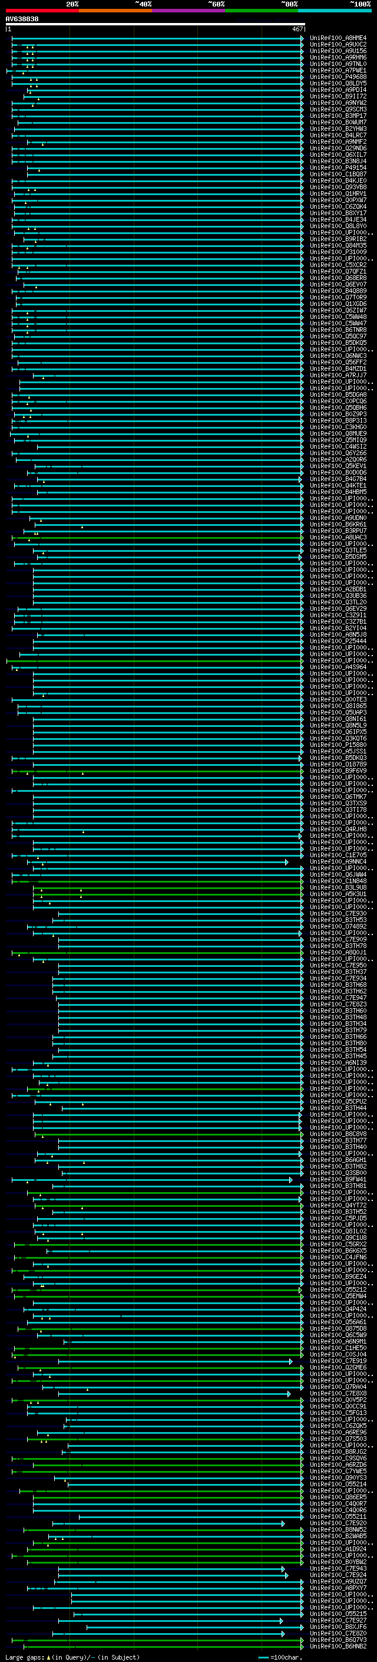Select hit UniRef100_C6ZQK4

pyautogui.click(x=338, y=206)
